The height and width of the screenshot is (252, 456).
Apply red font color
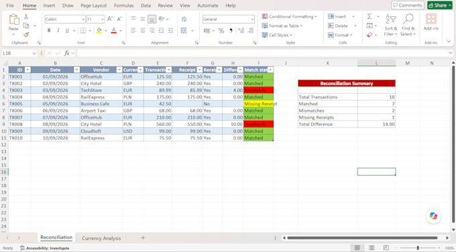[x=114, y=31]
